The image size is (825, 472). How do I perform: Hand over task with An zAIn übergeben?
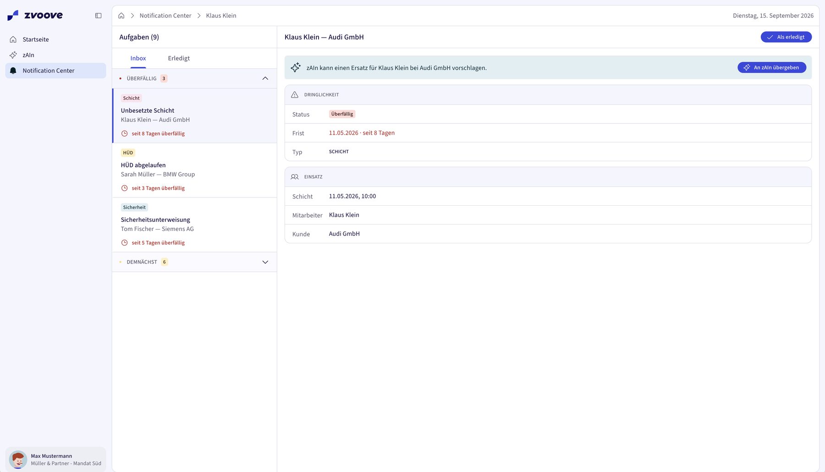[772, 67]
